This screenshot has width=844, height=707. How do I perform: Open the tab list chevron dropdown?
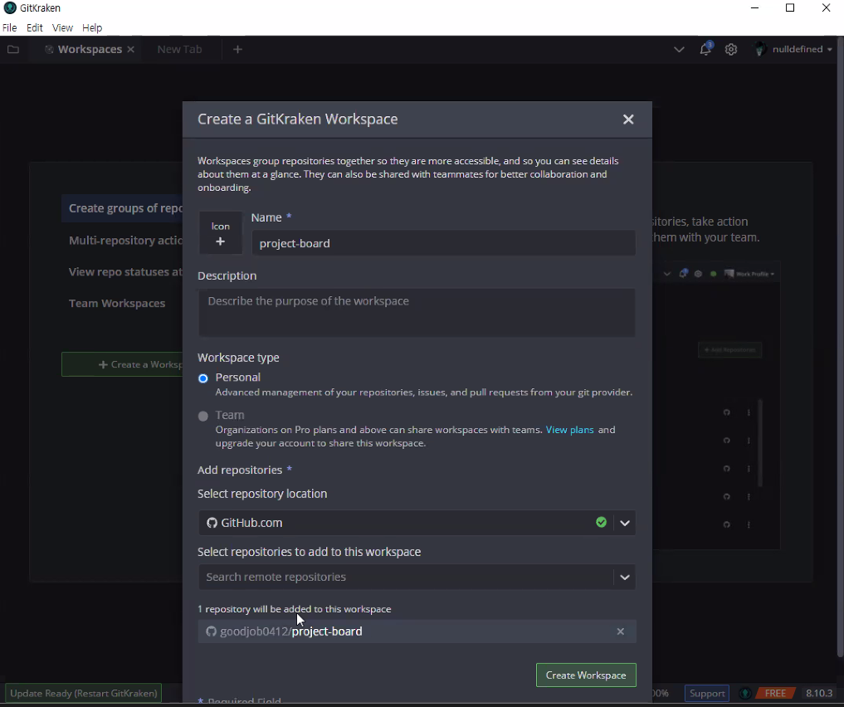tap(679, 50)
